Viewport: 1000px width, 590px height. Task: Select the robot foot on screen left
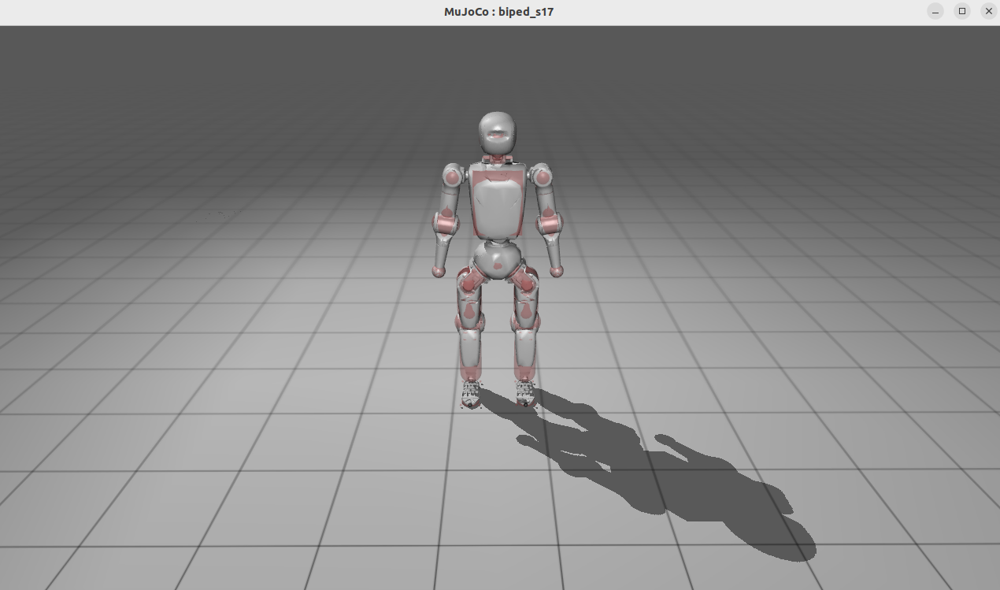(x=471, y=394)
